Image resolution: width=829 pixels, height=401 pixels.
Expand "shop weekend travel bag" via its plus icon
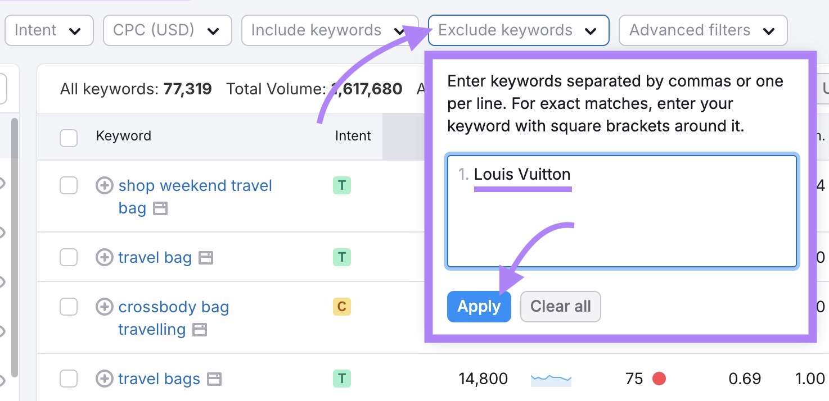click(105, 185)
